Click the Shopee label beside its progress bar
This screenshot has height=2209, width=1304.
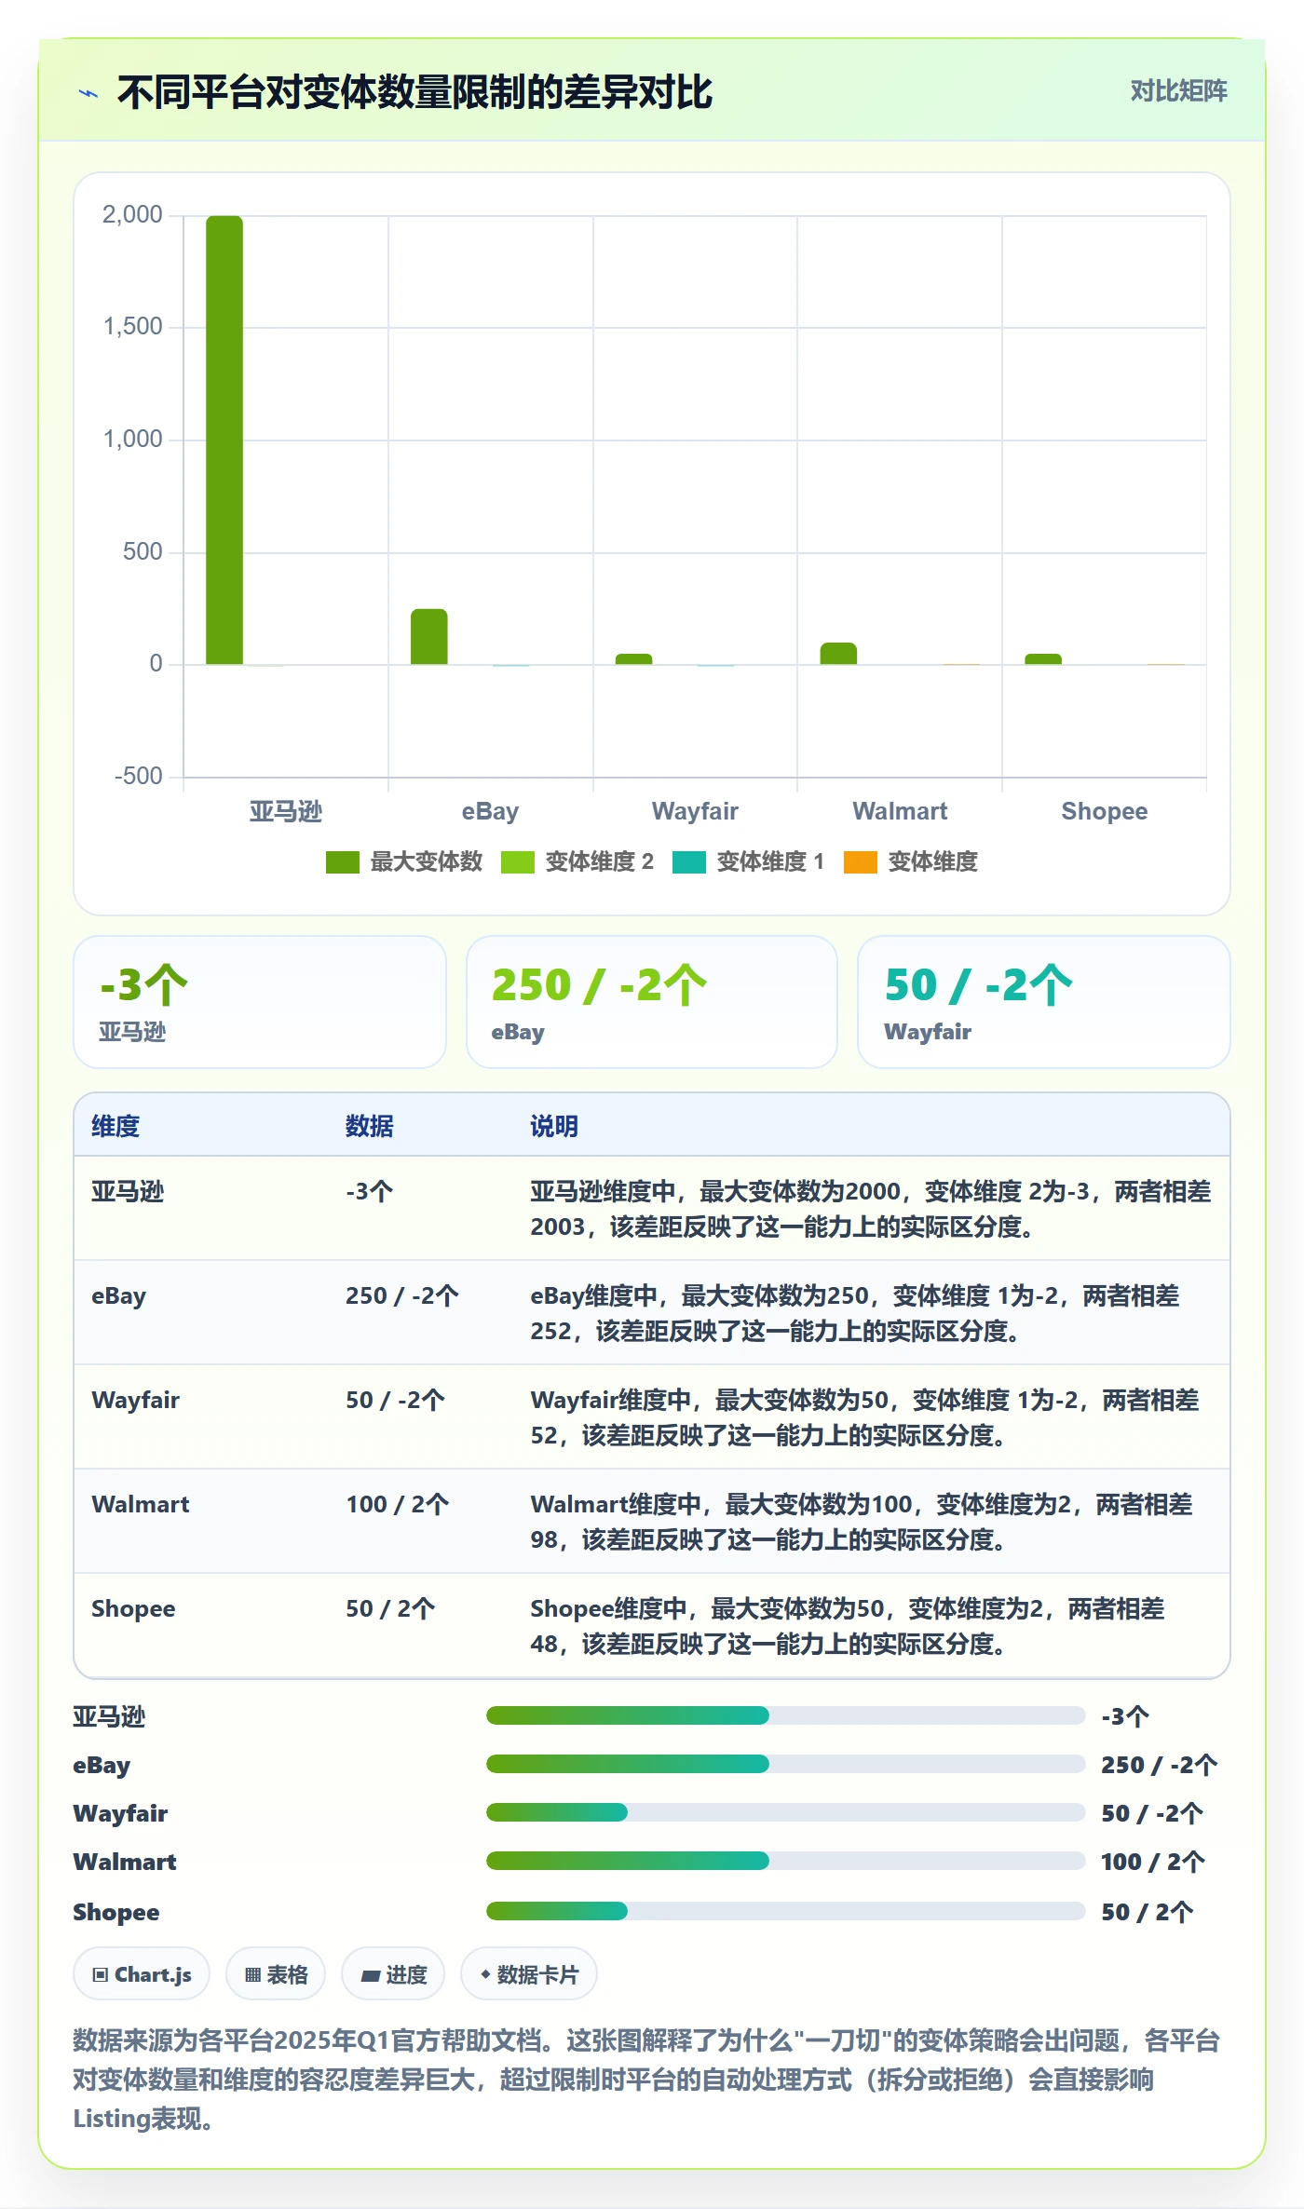coord(116,1912)
